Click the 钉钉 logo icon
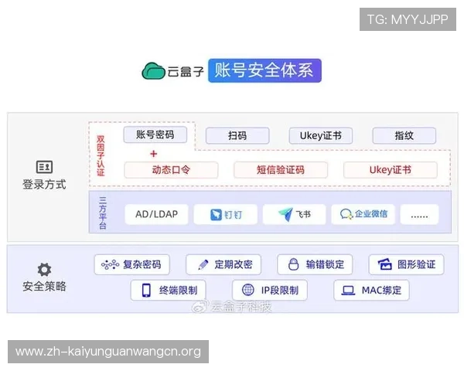The height and width of the screenshot is (371, 464). [x=216, y=215]
